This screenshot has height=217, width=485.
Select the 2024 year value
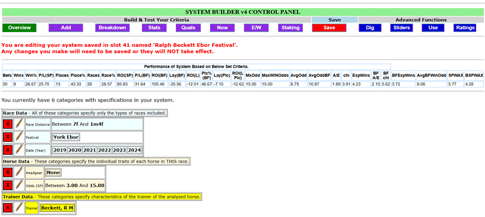click(134, 150)
